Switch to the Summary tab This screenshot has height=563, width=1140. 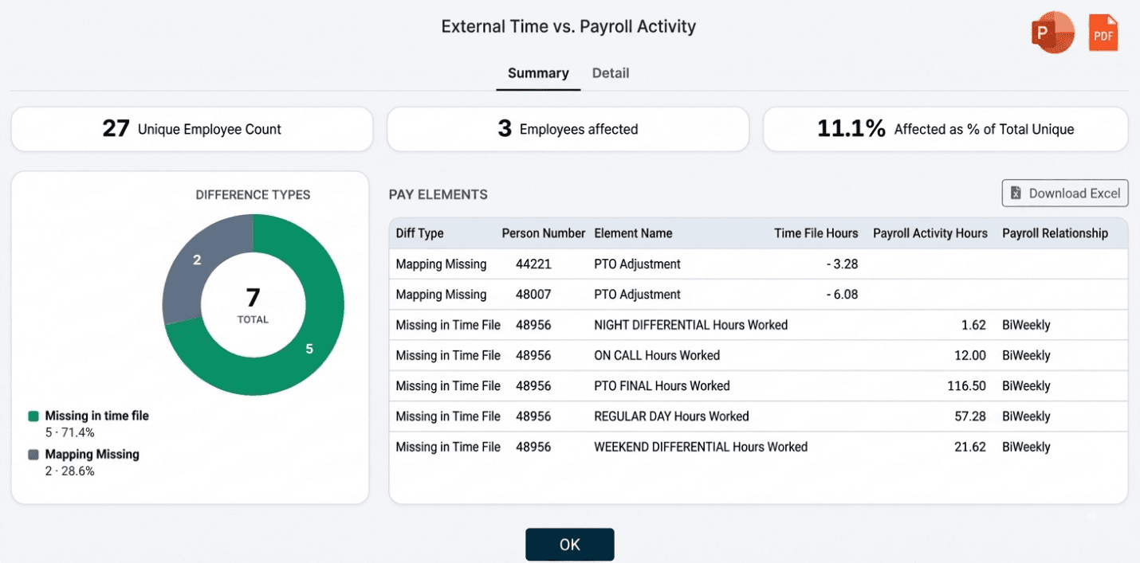click(x=538, y=73)
